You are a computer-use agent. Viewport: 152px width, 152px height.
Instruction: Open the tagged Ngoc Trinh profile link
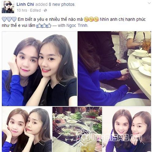point(77,26)
